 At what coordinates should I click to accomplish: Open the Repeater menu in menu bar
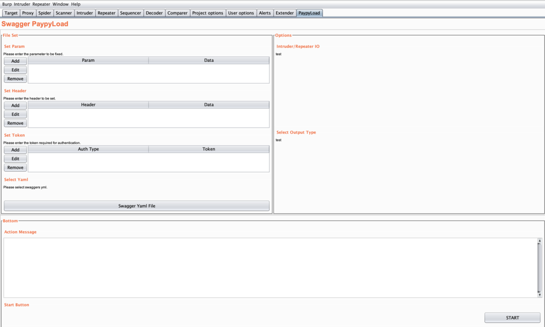[42, 4]
